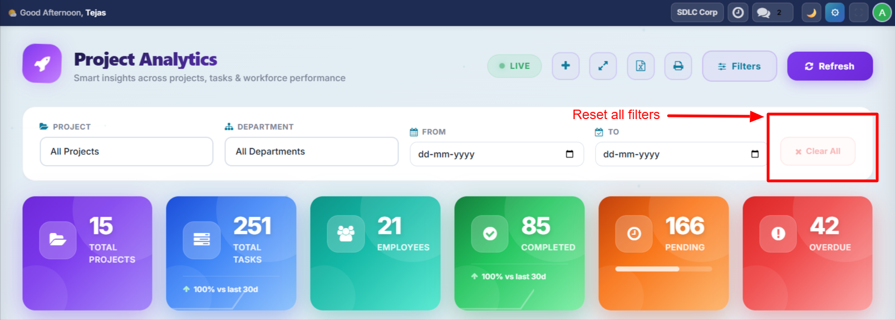The width and height of the screenshot is (895, 320).
Task: Click the Pending card progress bar
Action: tap(663, 269)
